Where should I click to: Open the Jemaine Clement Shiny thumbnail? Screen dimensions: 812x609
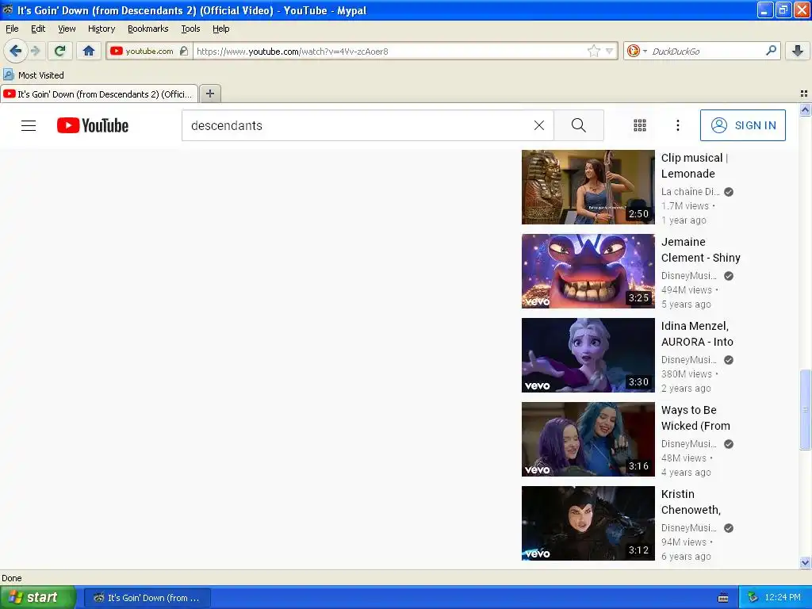[588, 271]
